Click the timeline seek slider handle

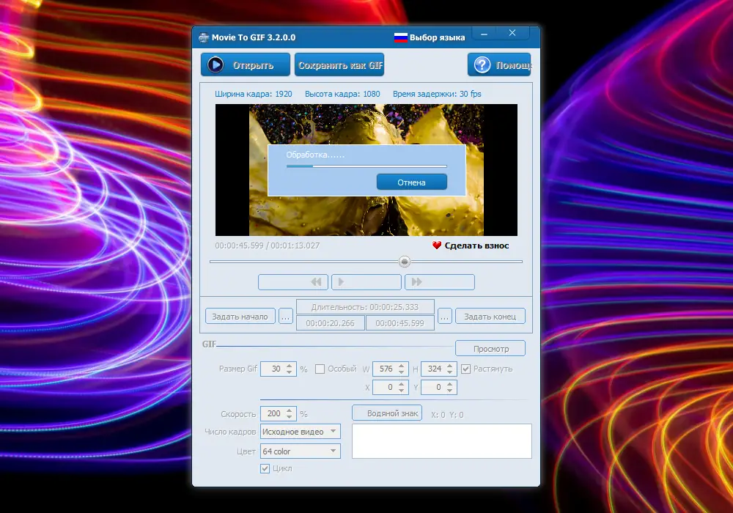[405, 262]
